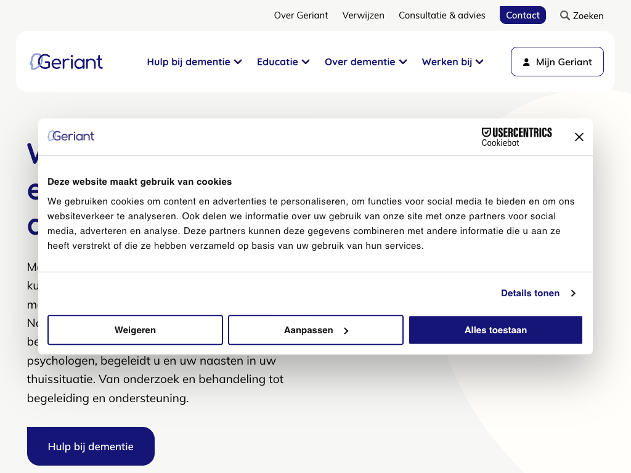Open the Verwijzen top menu item
Image resolution: width=631 pixels, height=473 pixels.
363,15
